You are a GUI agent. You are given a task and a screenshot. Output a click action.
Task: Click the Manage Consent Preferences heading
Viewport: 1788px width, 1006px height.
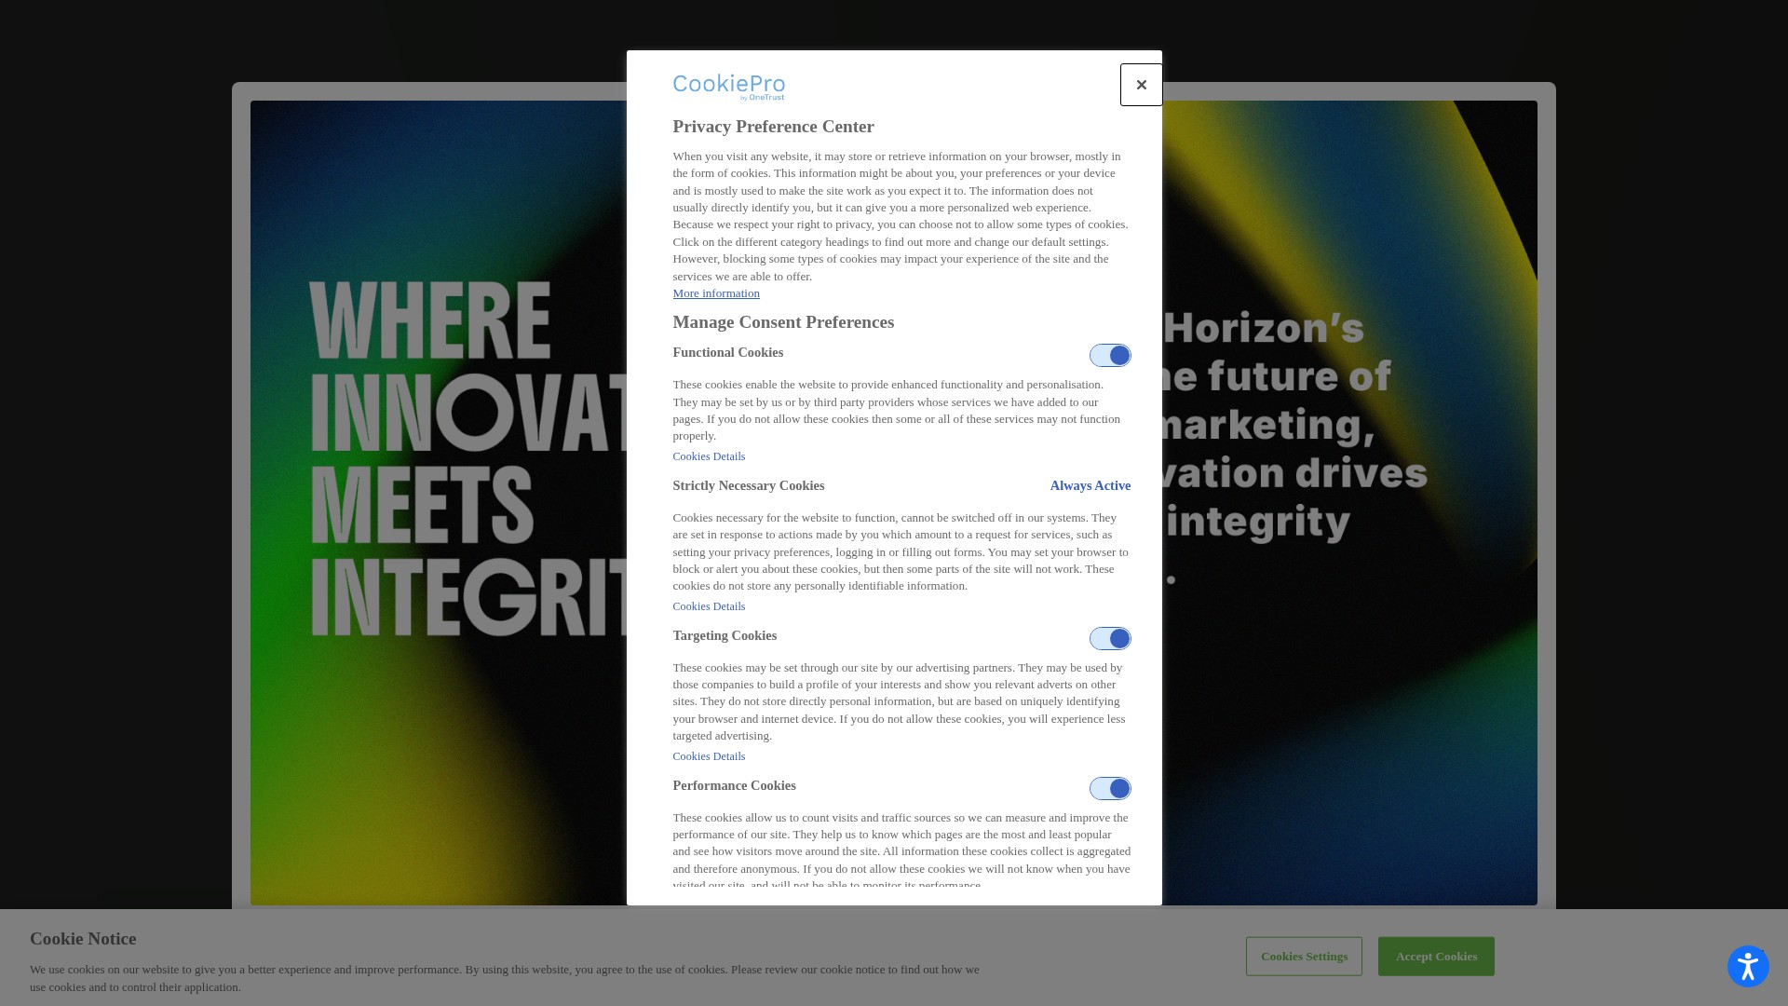pyautogui.click(x=783, y=322)
